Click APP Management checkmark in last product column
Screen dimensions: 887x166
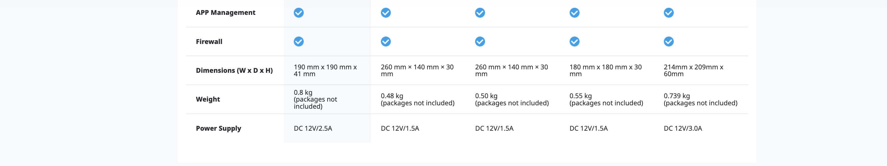pyautogui.click(x=669, y=13)
